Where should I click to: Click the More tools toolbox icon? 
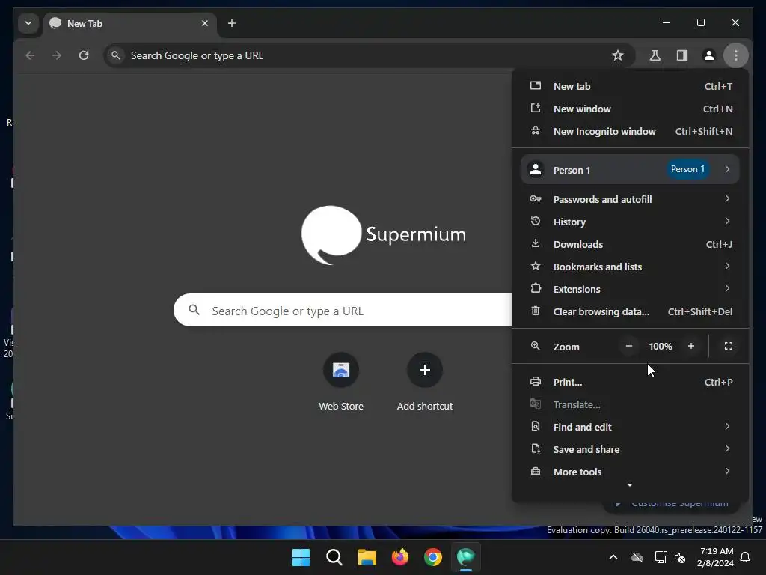pos(536,471)
